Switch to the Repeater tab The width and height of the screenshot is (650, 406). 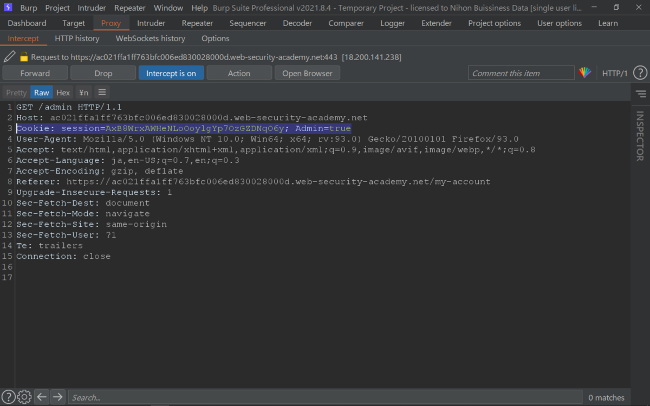coord(198,23)
